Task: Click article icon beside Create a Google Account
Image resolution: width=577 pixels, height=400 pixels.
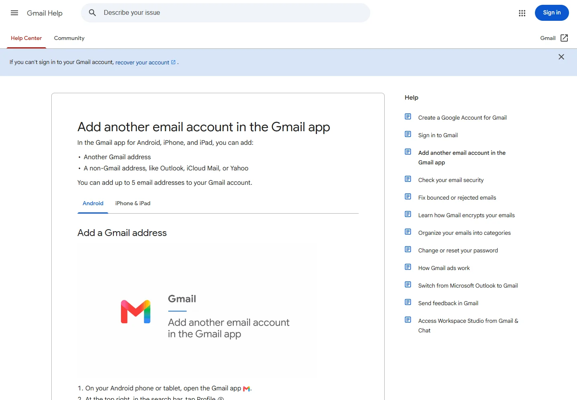Action: point(408,116)
